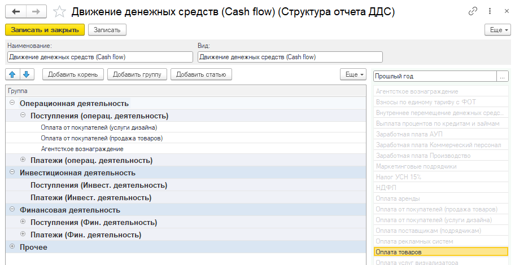This screenshot has width=515, height=265.
Task: Add form to favorites with star
Action: (59, 12)
